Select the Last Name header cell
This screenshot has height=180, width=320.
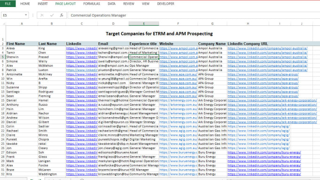(52, 44)
